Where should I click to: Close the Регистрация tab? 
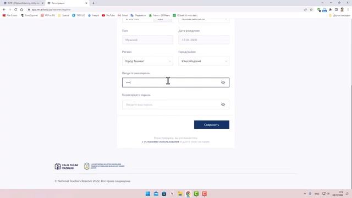pos(86,3)
